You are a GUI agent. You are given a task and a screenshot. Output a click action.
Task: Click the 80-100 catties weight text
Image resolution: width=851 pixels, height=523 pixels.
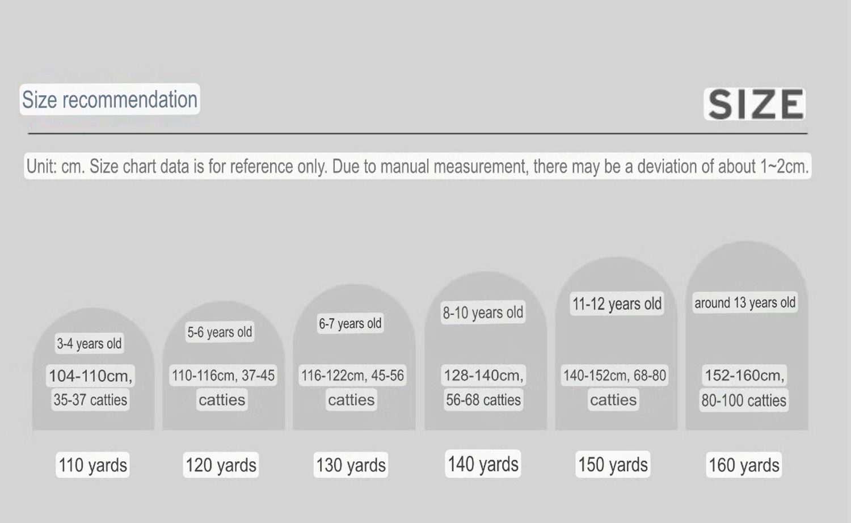pos(744,400)
